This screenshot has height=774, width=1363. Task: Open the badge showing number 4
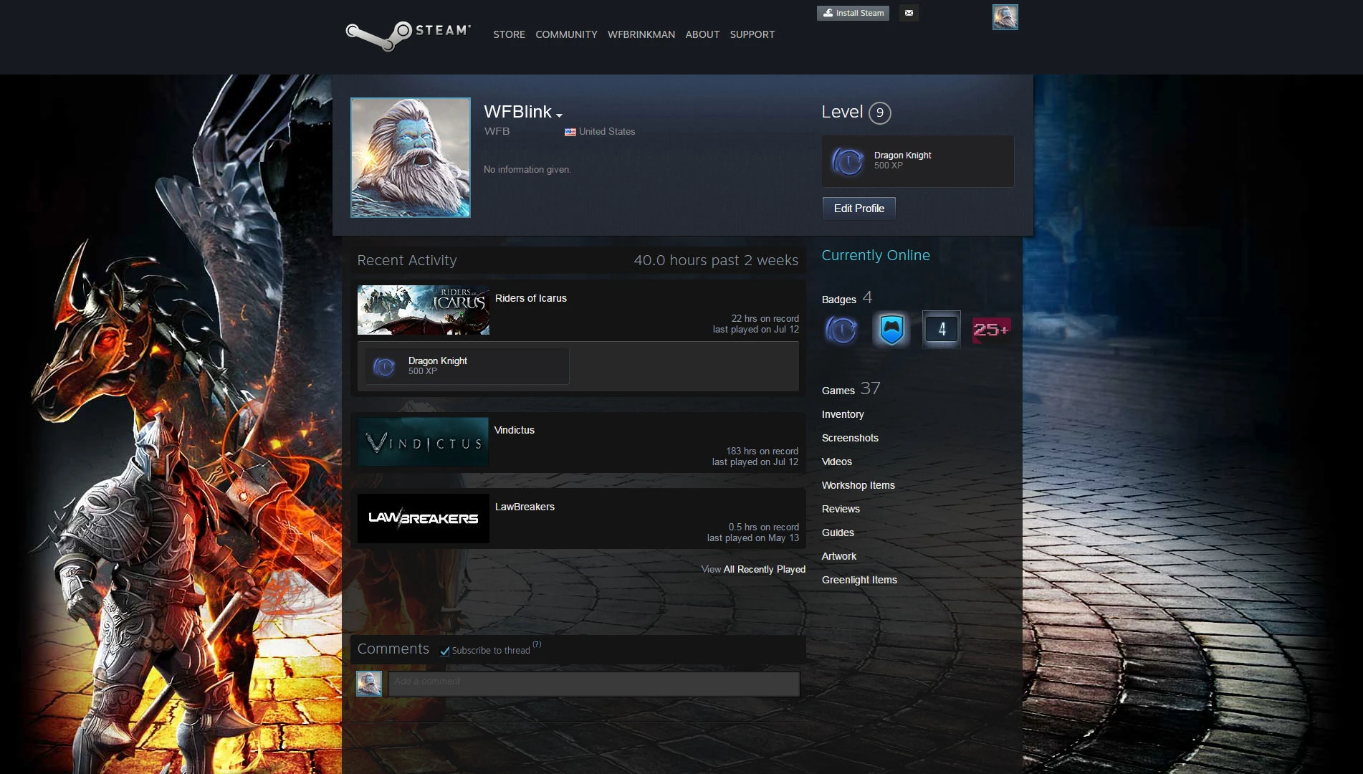(942, 330)
